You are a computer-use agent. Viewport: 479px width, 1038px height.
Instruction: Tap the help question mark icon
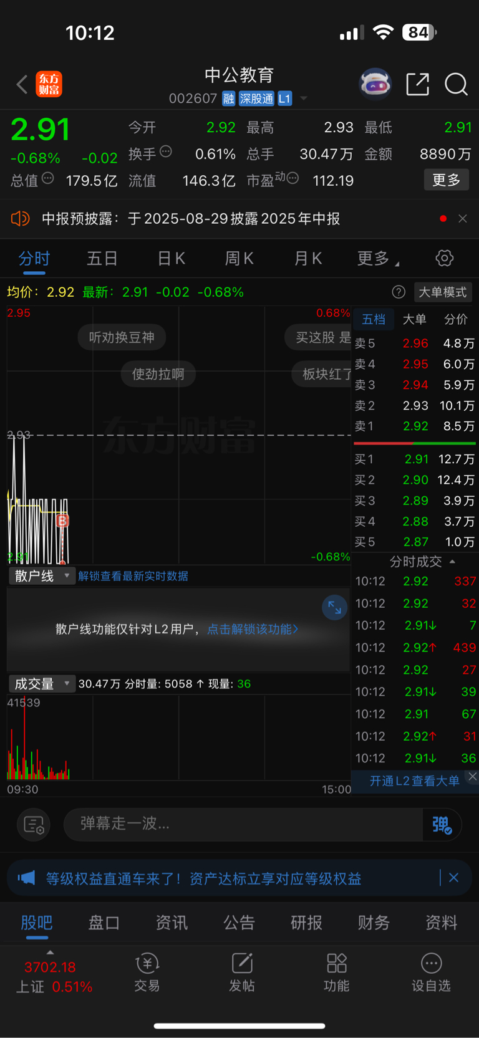pos(399,292)
